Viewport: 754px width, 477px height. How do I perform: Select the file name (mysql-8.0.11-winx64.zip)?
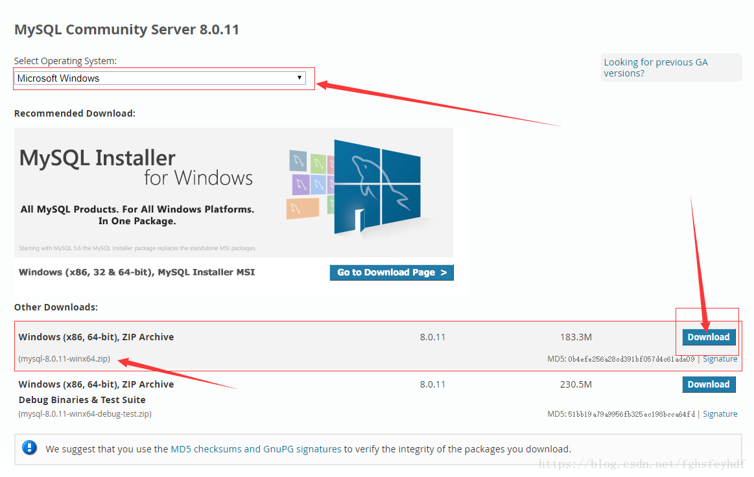pyautogui.click(x=64, y=359)
